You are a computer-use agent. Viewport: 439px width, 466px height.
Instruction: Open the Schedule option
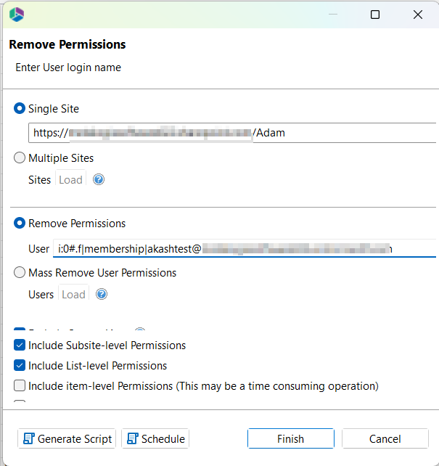click(x=155, y=438)
